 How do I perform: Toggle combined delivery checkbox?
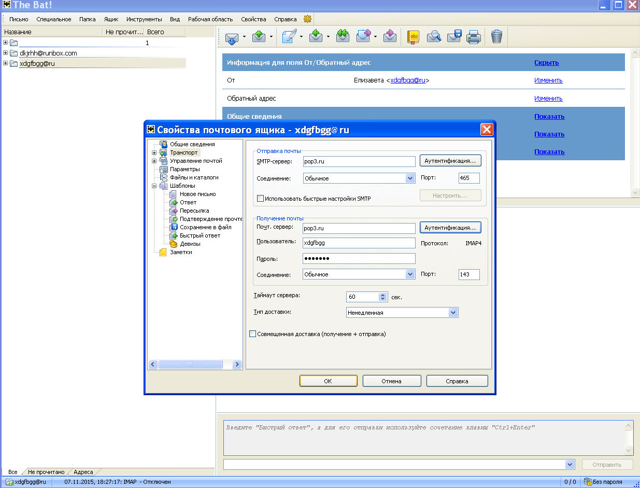pos(253,334)
